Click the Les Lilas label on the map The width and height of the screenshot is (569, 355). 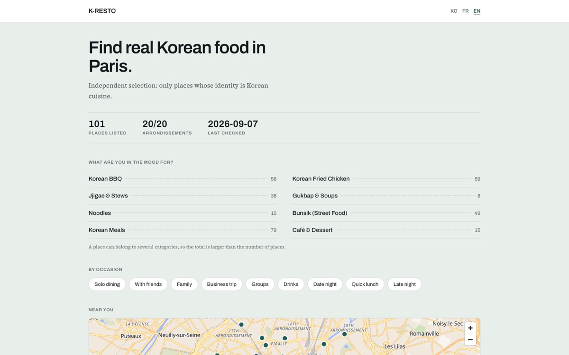point(395,346)
